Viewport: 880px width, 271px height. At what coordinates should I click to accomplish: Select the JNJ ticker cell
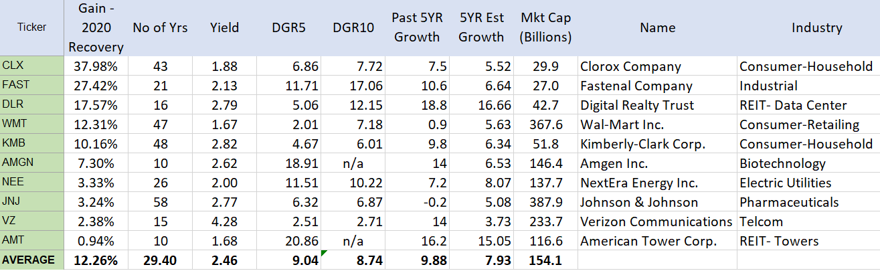tap(32, 202)
